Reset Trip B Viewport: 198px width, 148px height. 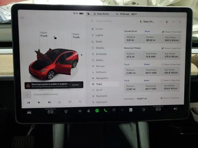[146, 80]
